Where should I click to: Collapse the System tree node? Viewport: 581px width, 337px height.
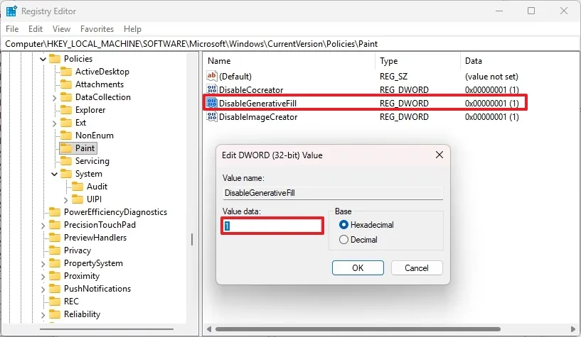[x=55, y=174]
